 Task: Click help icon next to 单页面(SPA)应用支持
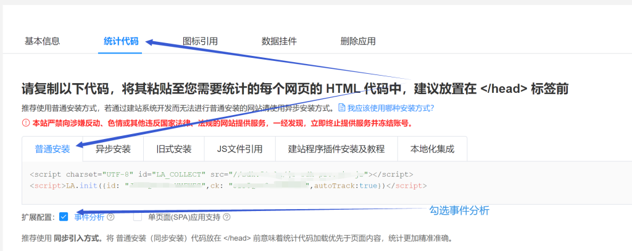227,217
